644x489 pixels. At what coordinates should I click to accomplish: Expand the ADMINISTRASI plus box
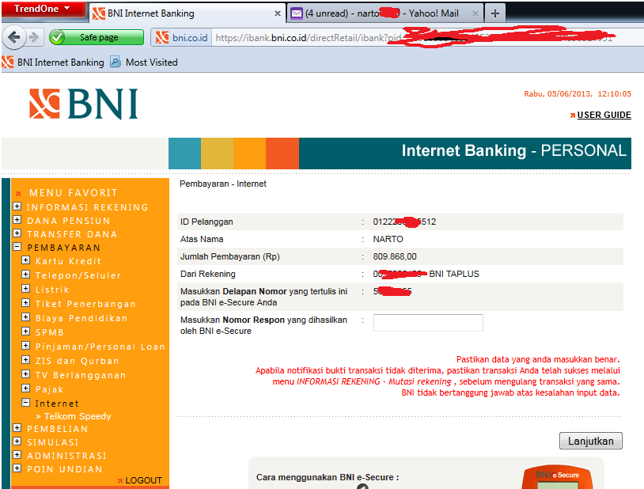[17, 455]
